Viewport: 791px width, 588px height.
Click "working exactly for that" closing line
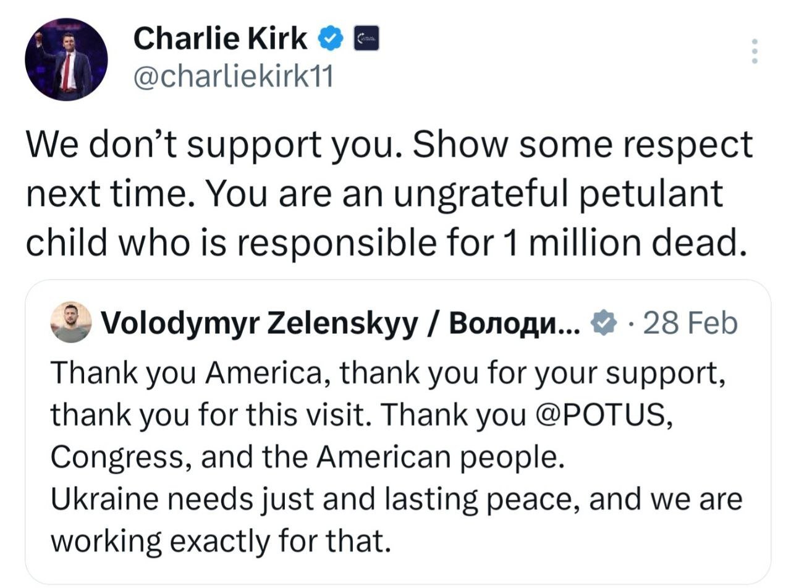221,541
